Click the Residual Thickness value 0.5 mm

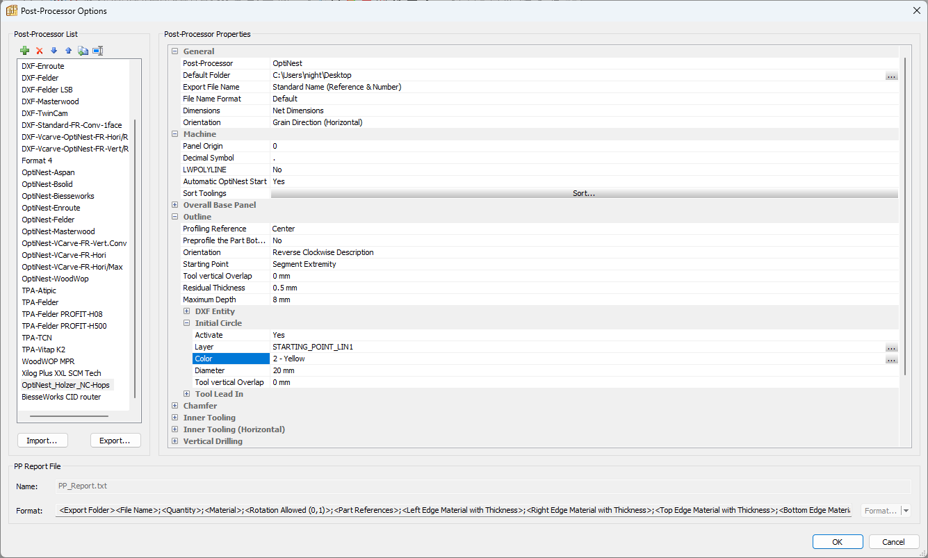point(285,288)
